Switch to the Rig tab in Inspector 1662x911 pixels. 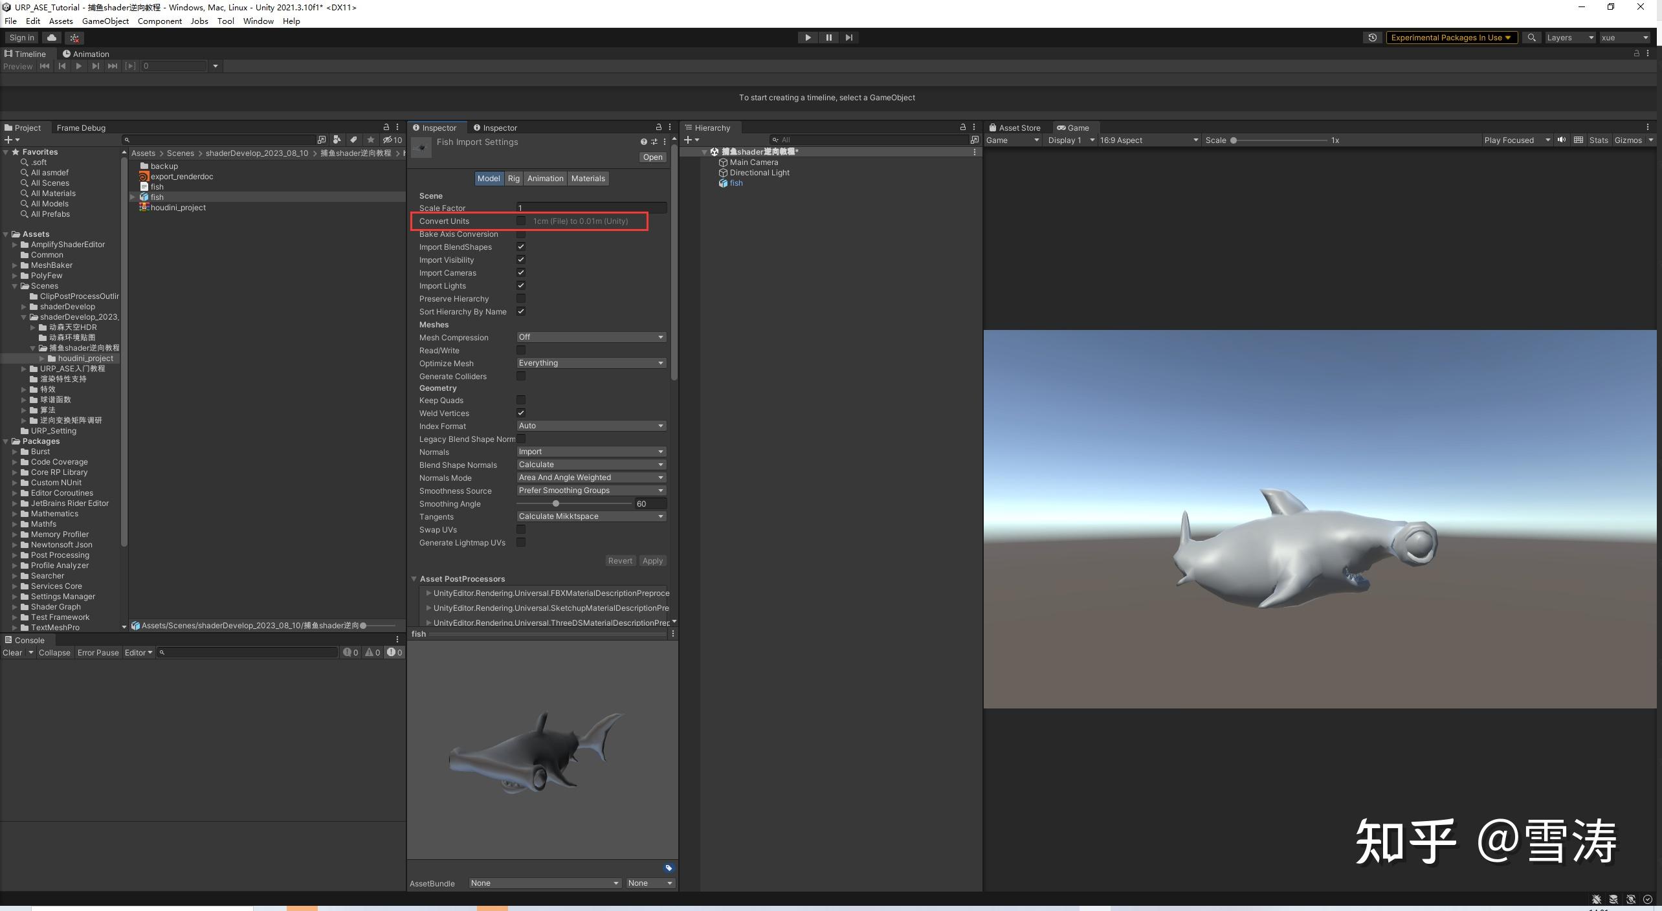(513, 179)
